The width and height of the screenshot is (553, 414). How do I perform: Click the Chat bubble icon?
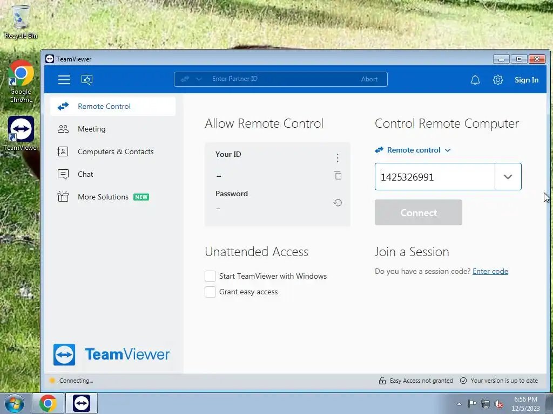tap(63, 174)
